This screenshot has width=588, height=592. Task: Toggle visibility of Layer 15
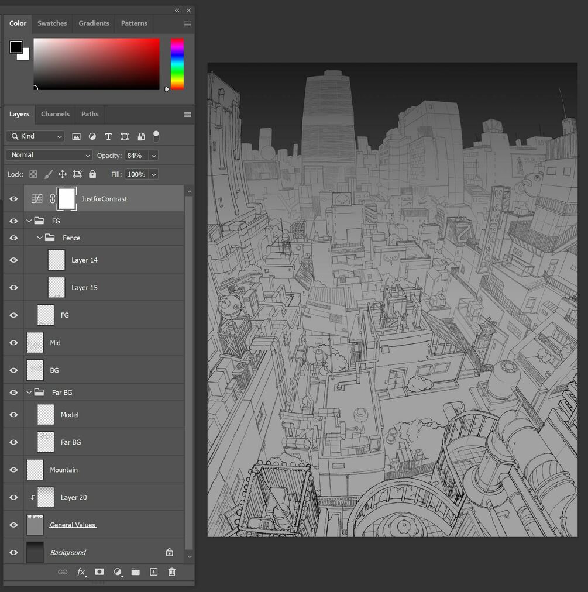click(13, 288)
